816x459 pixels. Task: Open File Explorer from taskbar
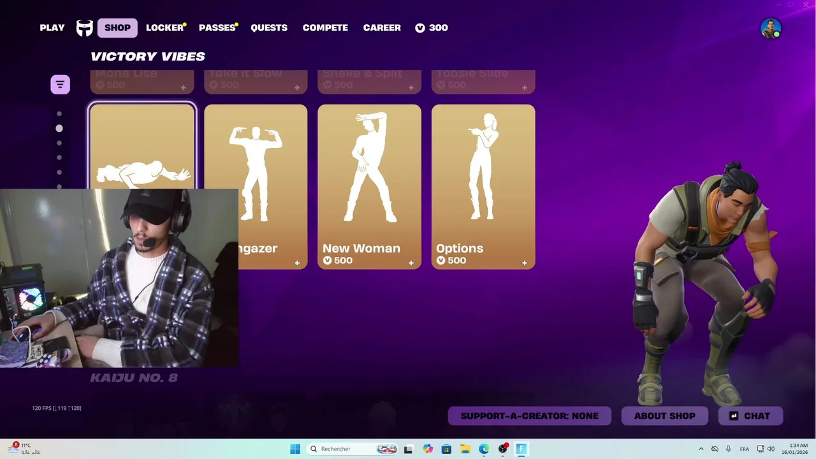(465, 449)
